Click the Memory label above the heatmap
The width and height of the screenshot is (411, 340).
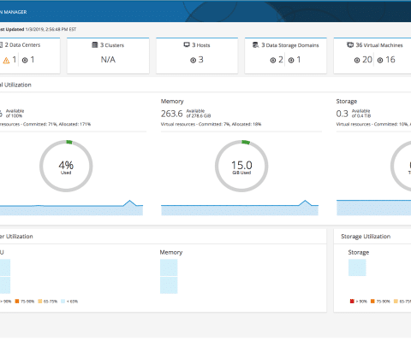171,252
